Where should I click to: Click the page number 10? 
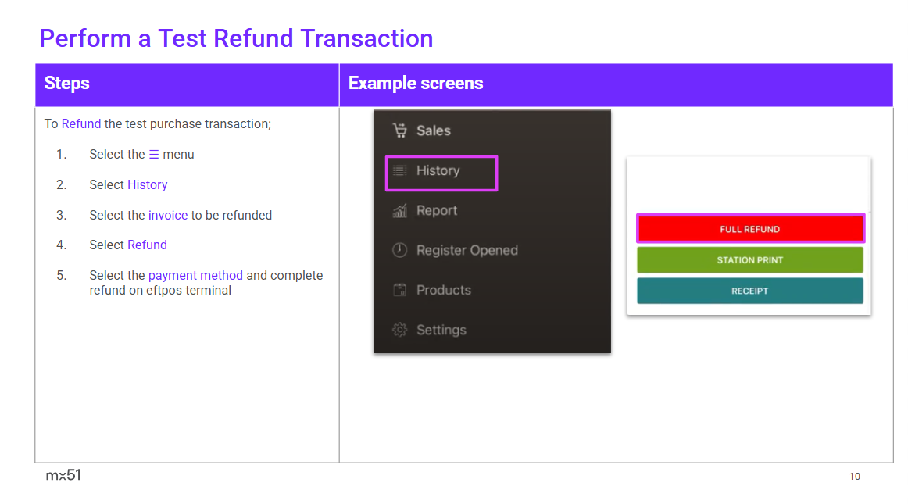pyautogui.click(x=854, y=476)
